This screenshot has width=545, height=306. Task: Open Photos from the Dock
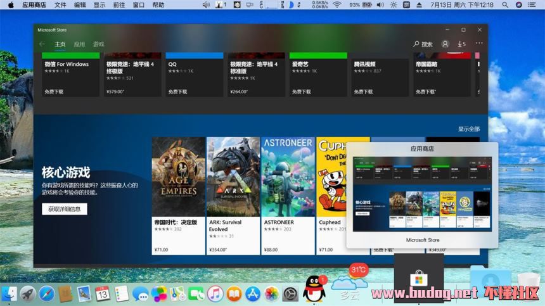[271, 294]
